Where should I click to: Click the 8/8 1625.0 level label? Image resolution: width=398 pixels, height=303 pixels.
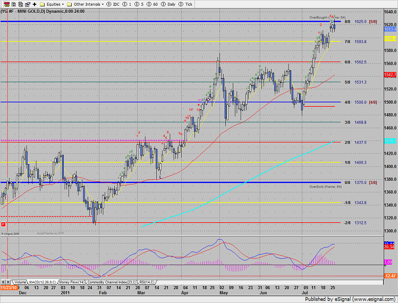coord(355,22)
